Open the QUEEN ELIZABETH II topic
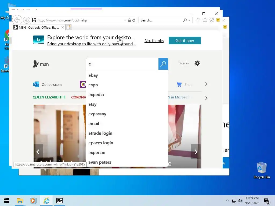The image size is (275, 206). (49, 97)
